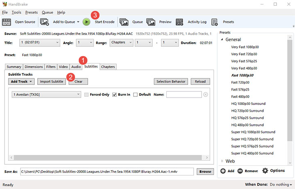Click Browse to choose save location
295x189 pixels.
(x=206, y=171)
